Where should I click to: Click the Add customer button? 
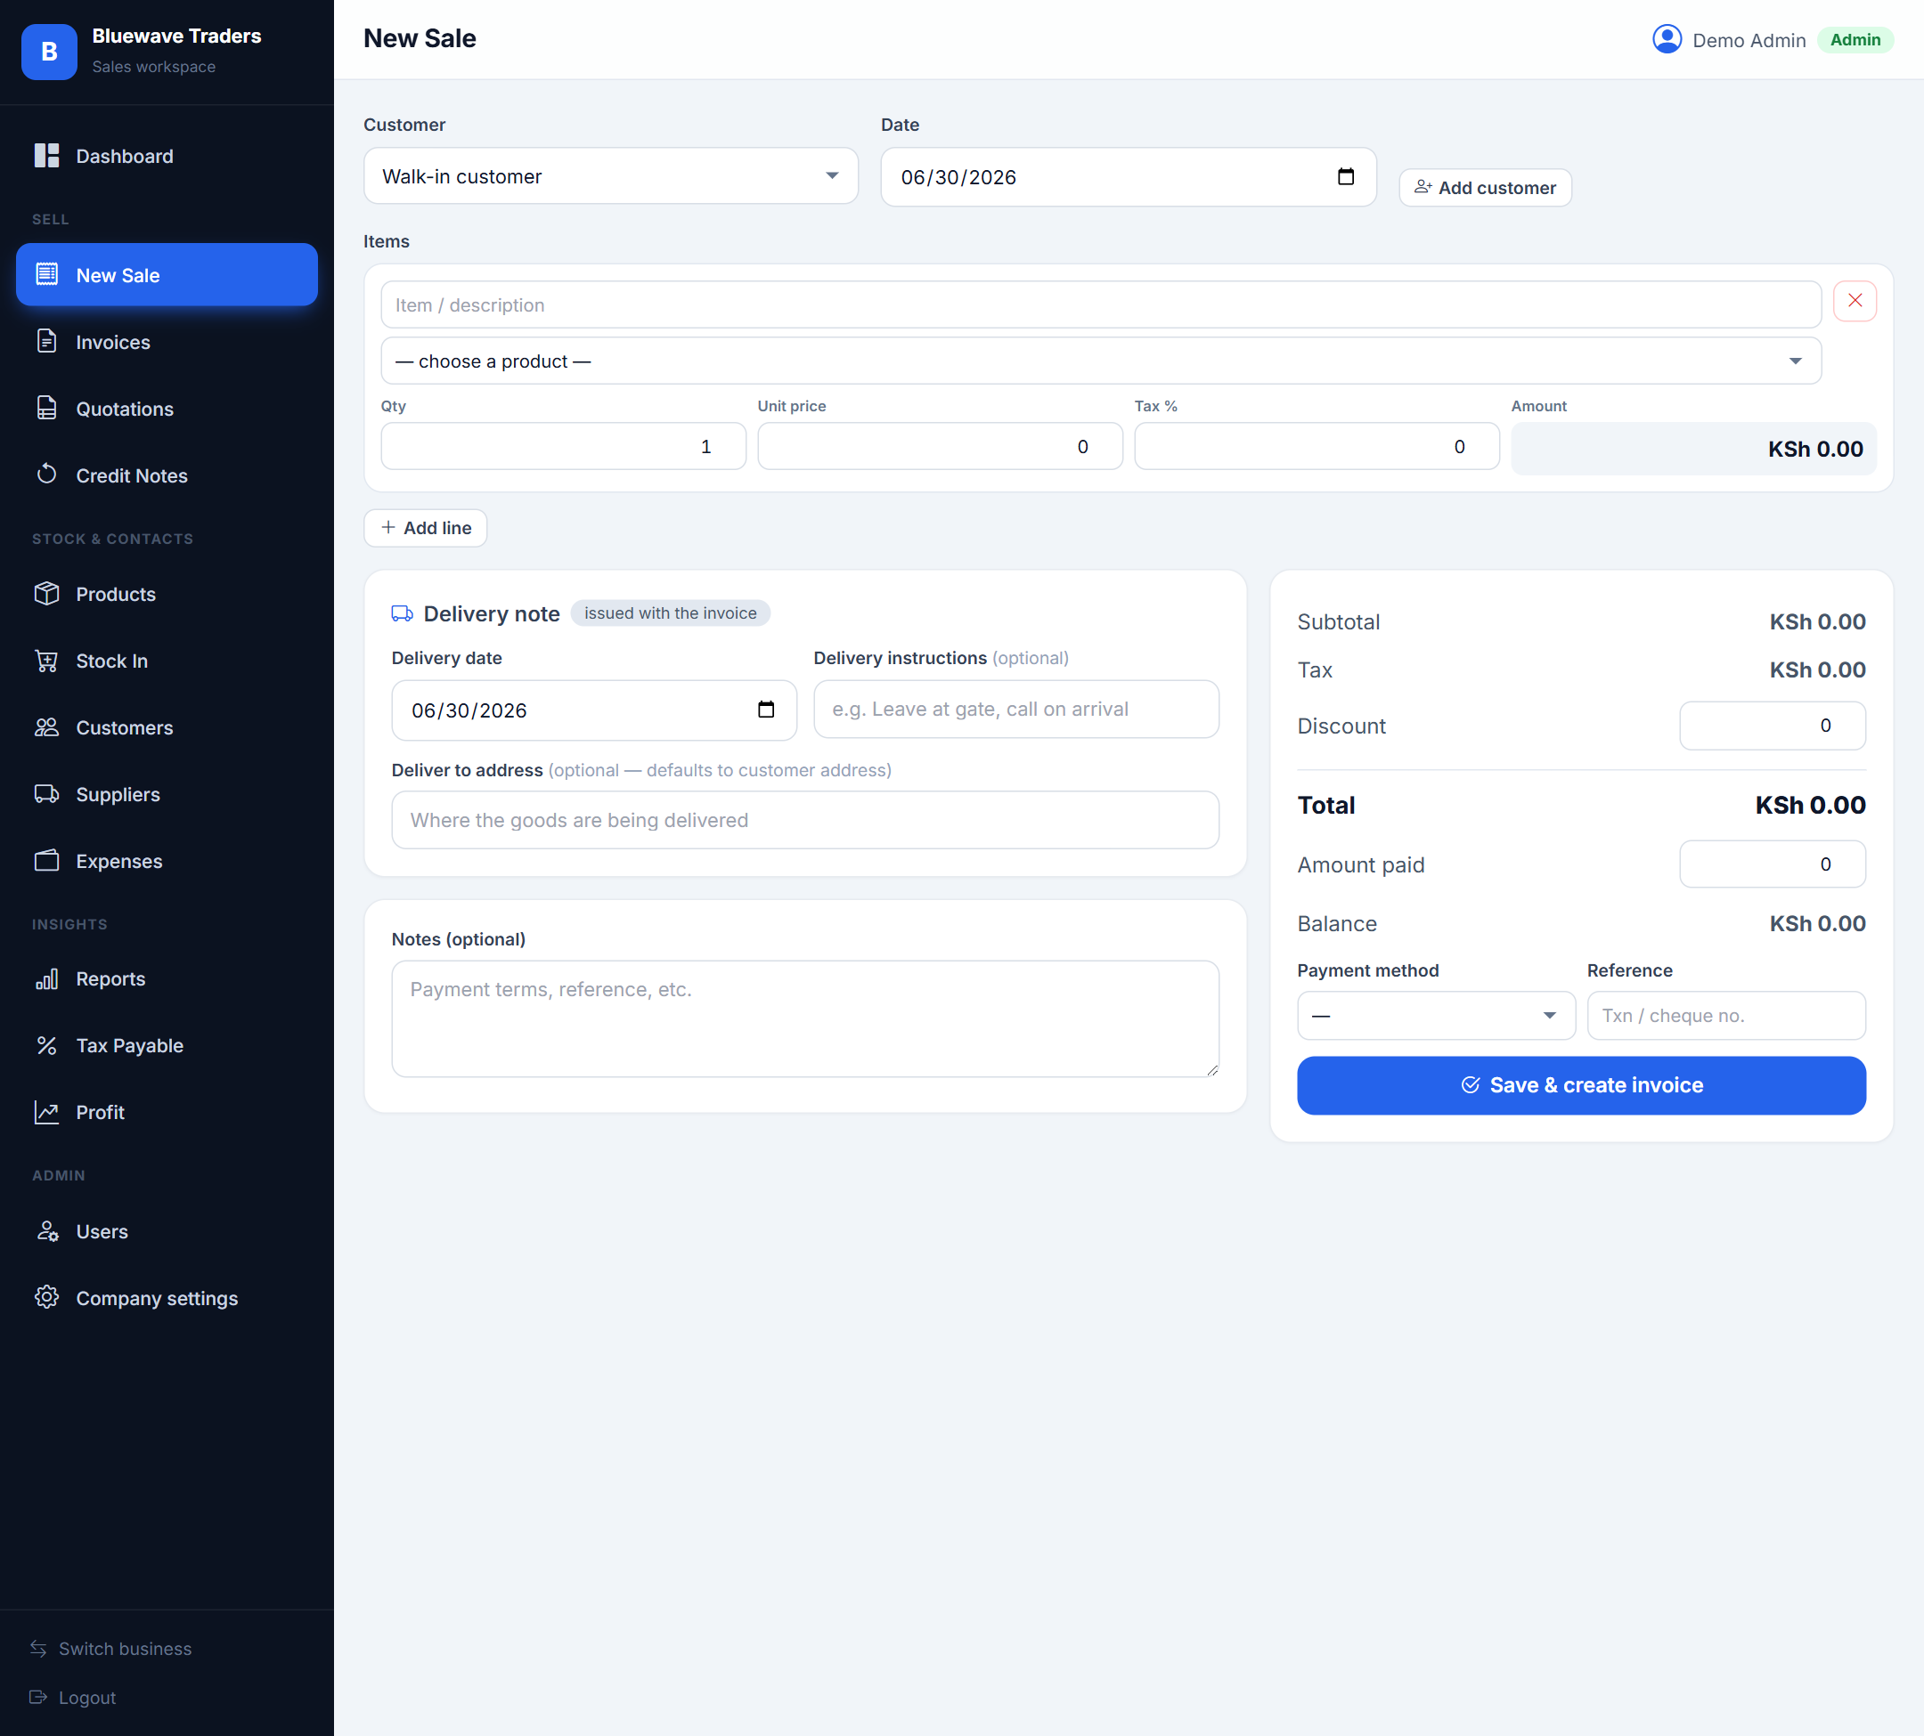[1485, 188]
